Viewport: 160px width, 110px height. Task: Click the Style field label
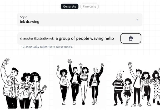pyautogui.click(x=24, y=17)
